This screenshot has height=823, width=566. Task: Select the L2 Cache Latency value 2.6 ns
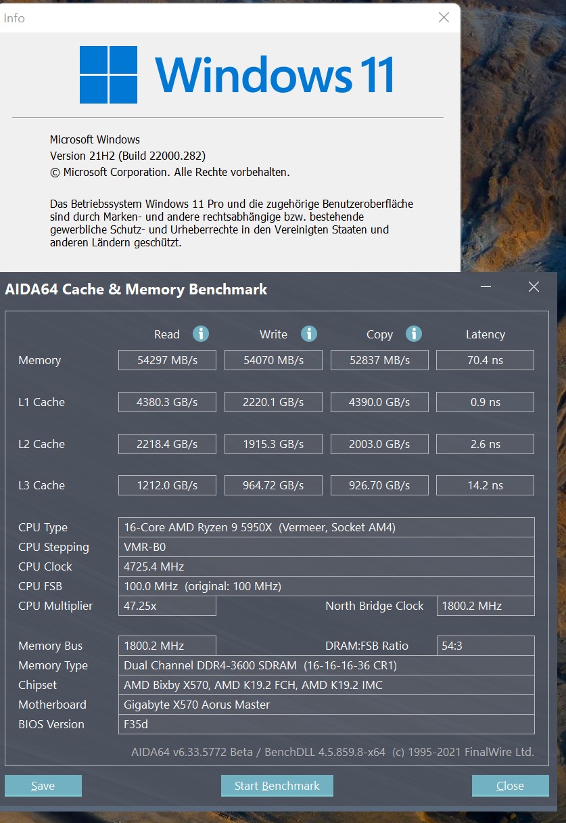485,444
